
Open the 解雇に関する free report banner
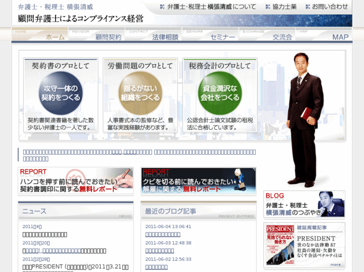[199, 181]
